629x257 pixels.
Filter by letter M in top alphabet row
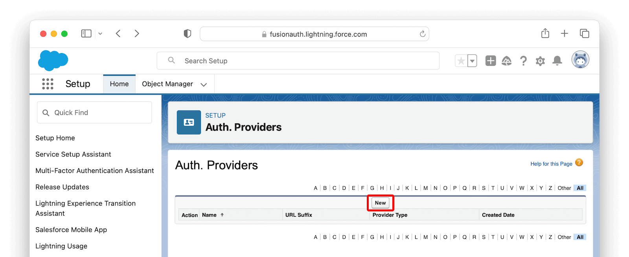click(x=426, y=188)
